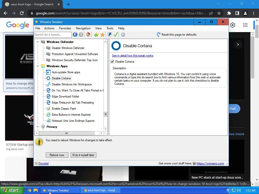Click tree horizontal scroll right arrow
Screen dimensions: 259x194
(101, 133)
